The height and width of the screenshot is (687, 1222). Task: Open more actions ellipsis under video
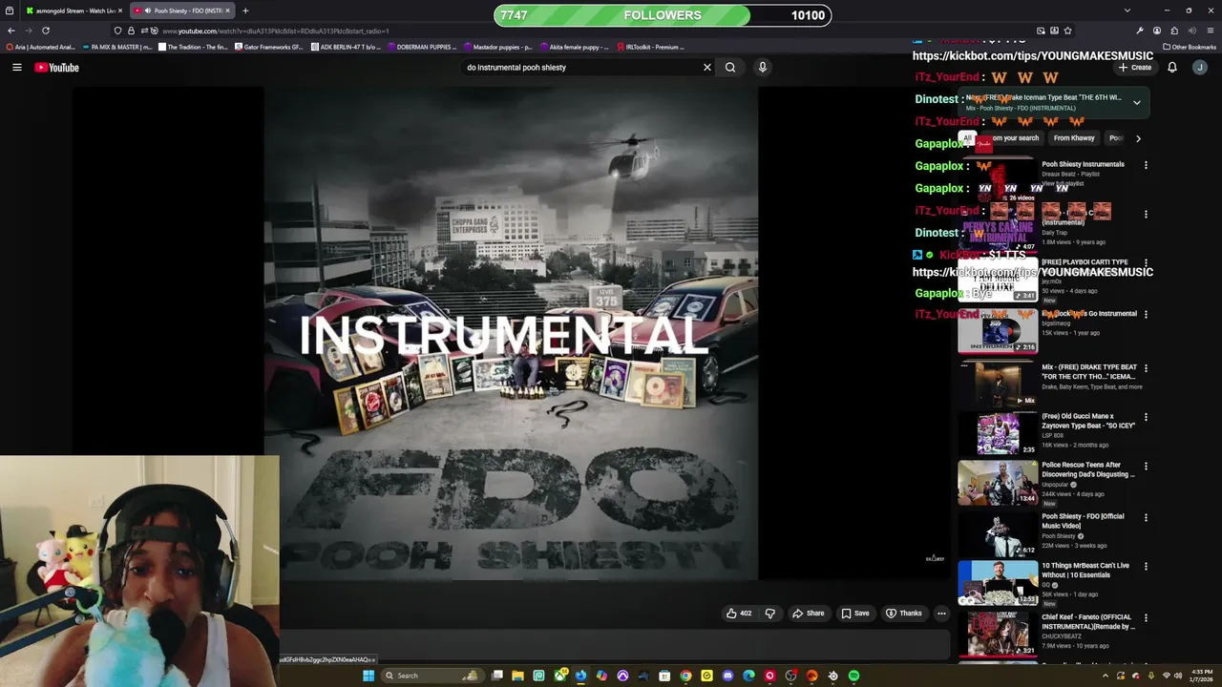pos(941,614)
